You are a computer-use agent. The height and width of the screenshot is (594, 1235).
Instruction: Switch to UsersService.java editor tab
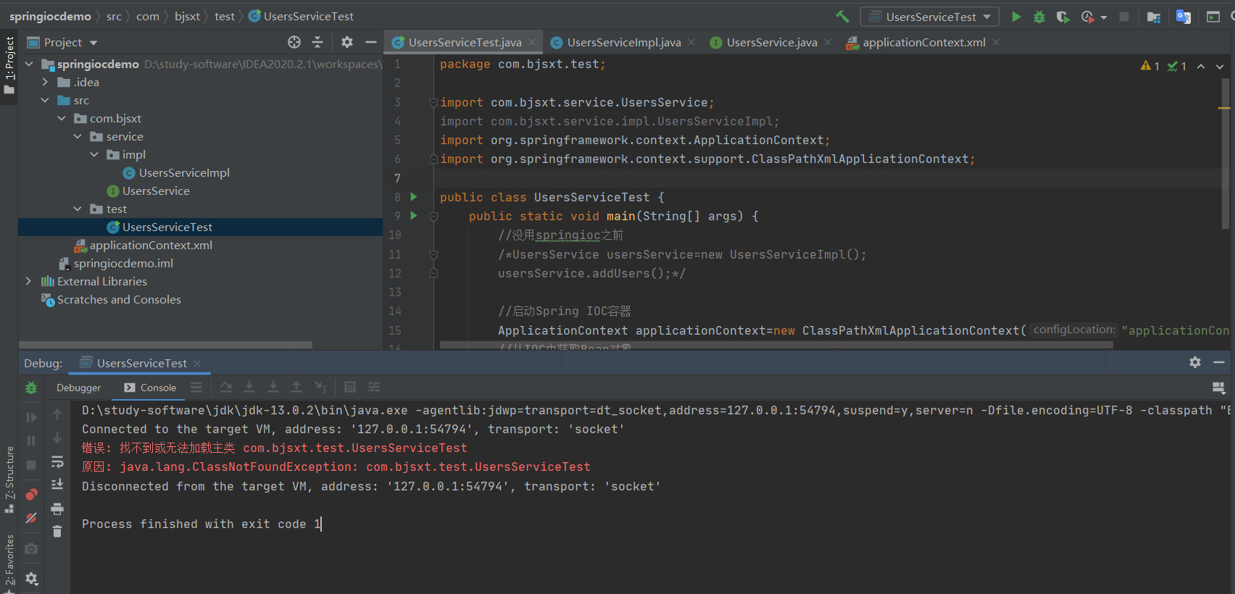[771, 42]
